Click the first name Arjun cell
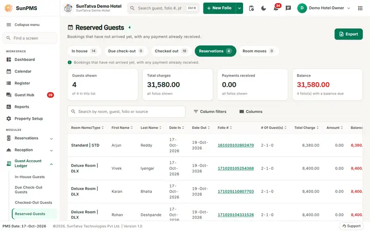Screen dimensions: 370x231 pyautogui.click(x=116, y=145)
